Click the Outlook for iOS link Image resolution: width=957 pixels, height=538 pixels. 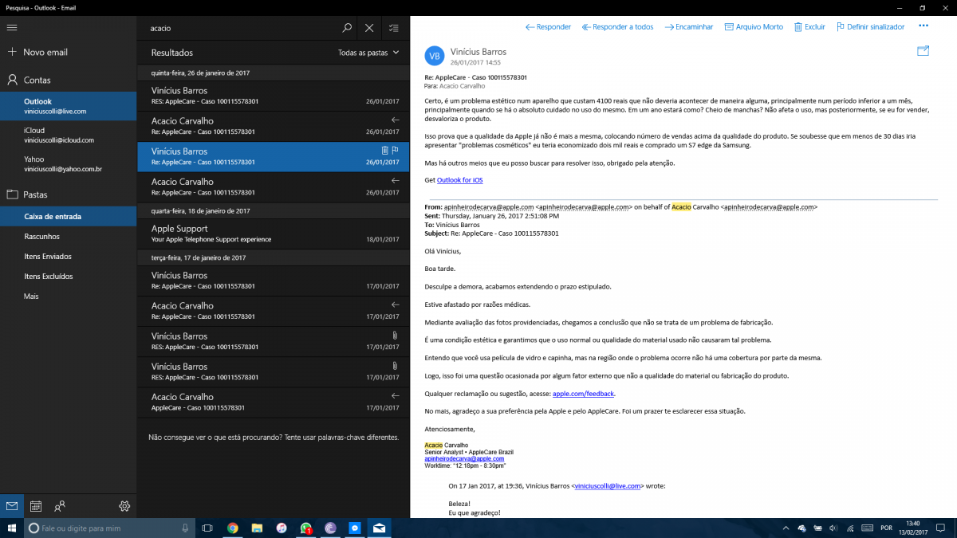click(x=459, y=180)
